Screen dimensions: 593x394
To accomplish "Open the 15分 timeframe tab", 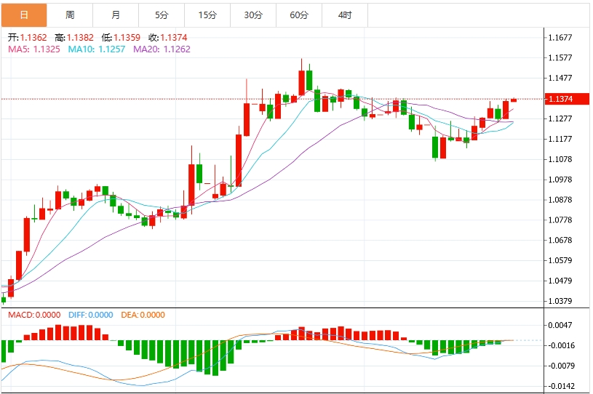I will coord(207,15).
